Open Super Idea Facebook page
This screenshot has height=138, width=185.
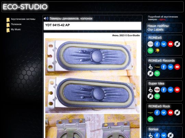(x=164, y=90)
